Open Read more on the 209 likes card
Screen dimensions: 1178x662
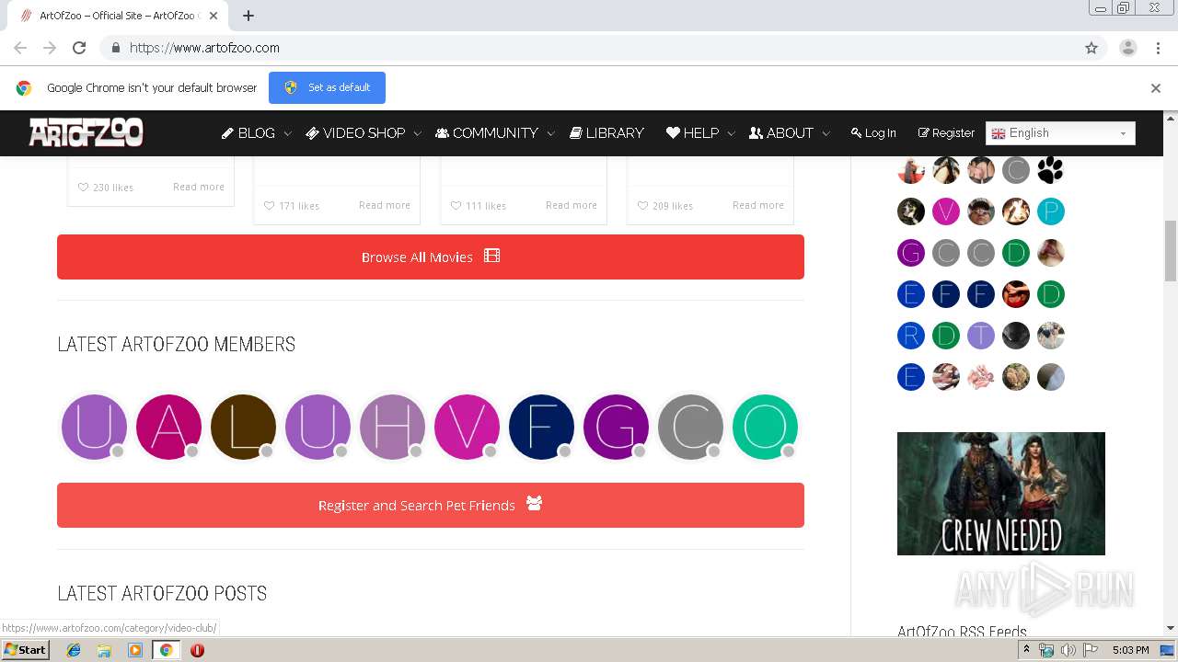(758, 205)
